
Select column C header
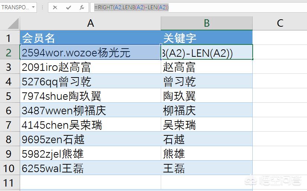(x=280, y=23)
